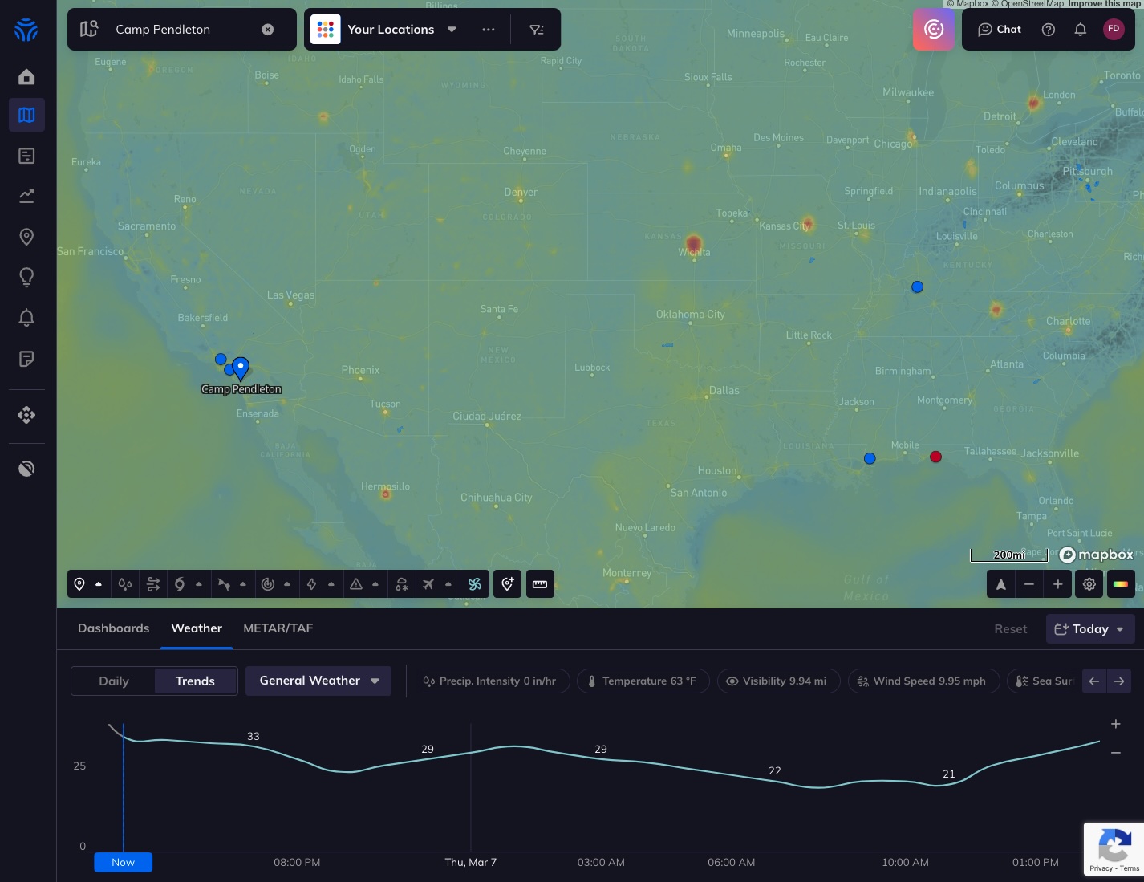
Task: Activate the measure distance ruler tool
Action: point(540,583)
